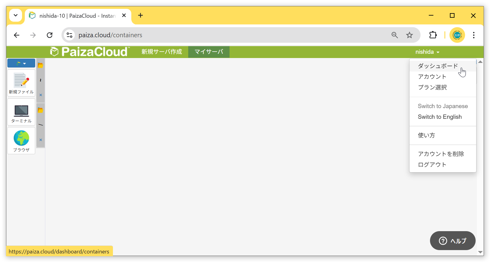The image size is (490, 262).
Task: Collapse the nishida user dropdown
Action: pos(427,52)
